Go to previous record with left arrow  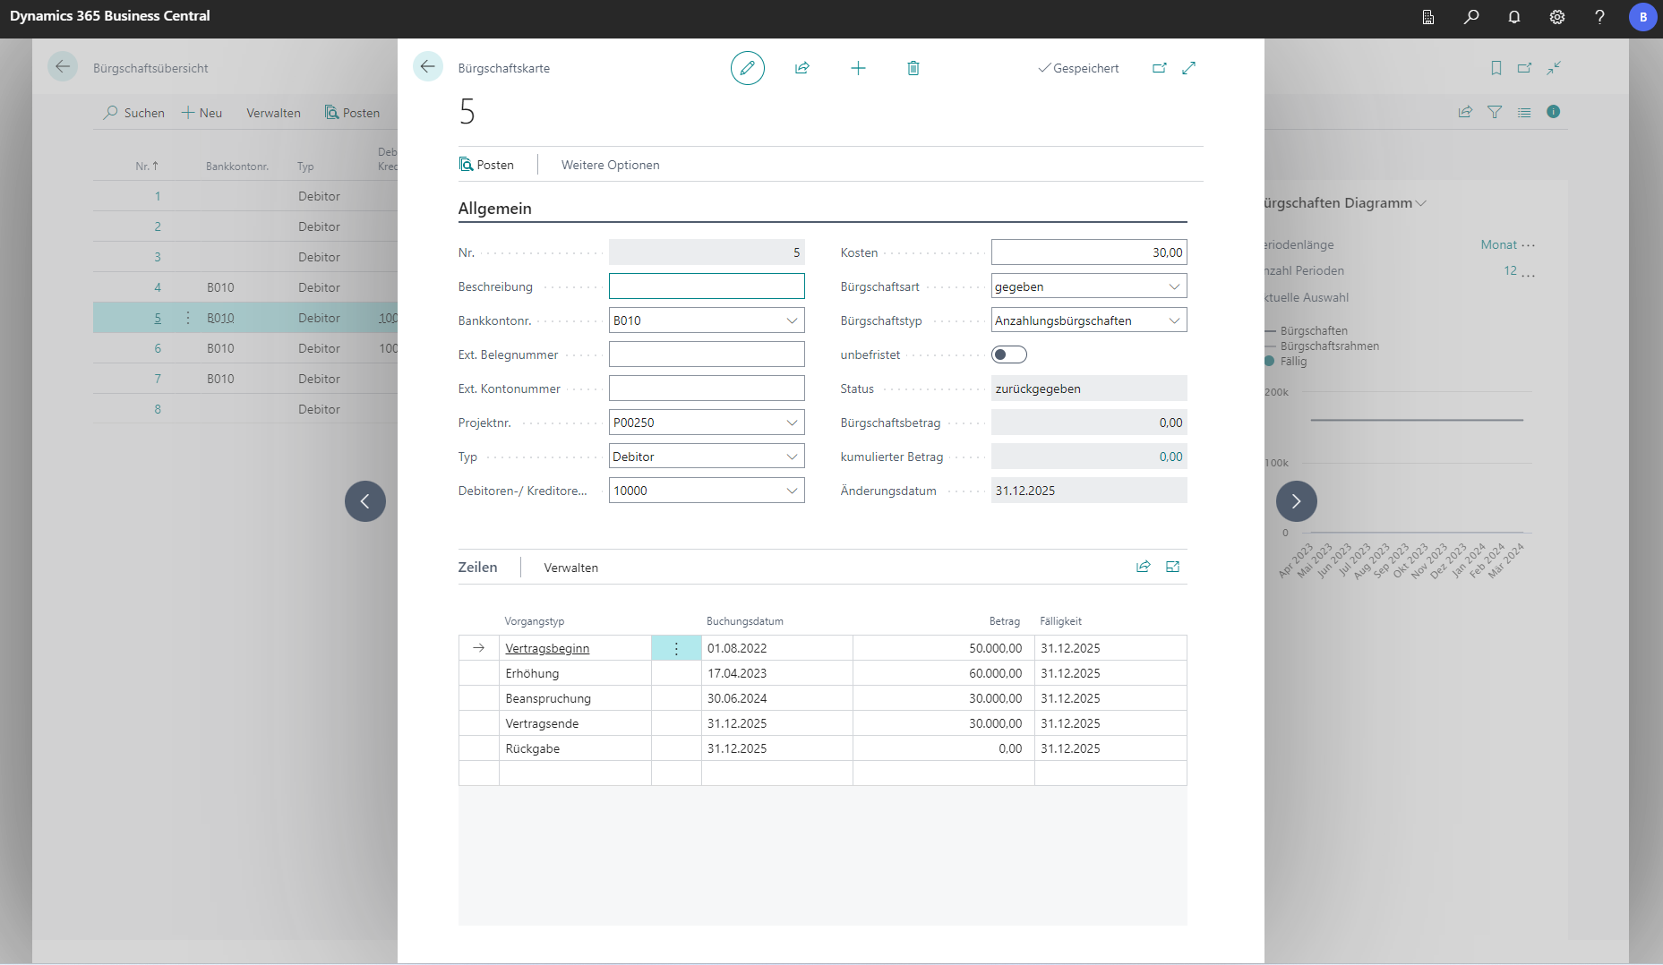365,501
